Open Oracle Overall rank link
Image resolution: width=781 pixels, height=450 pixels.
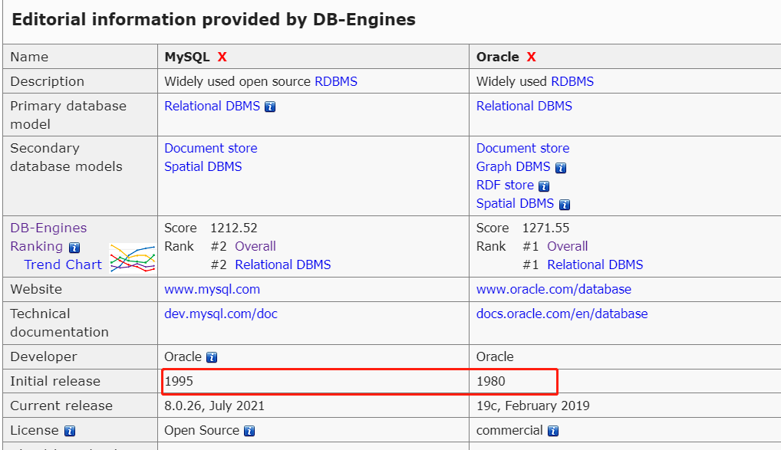point(567,246)
